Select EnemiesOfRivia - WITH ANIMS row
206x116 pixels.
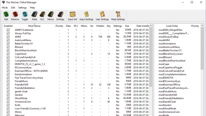[76, 71]
